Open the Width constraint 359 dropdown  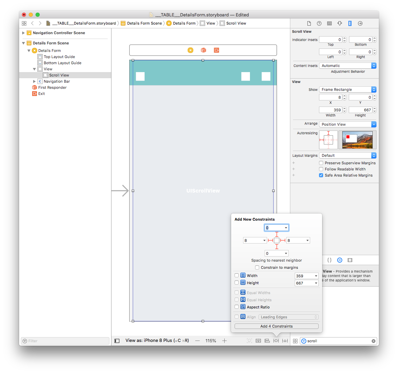pyautogui.click(x=316, y=276)
